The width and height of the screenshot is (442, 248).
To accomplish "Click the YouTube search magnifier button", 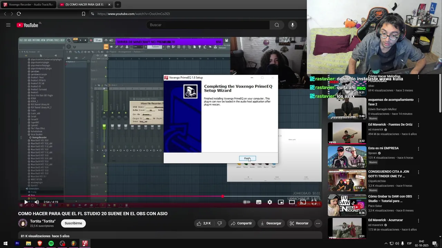I will (x=277, y=25).
